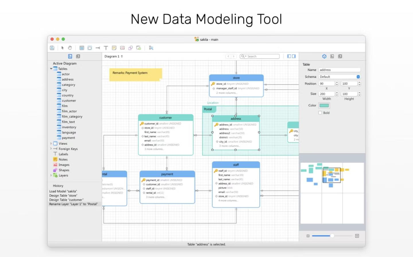Click the Save icon in the toolbar

(52, 48)
